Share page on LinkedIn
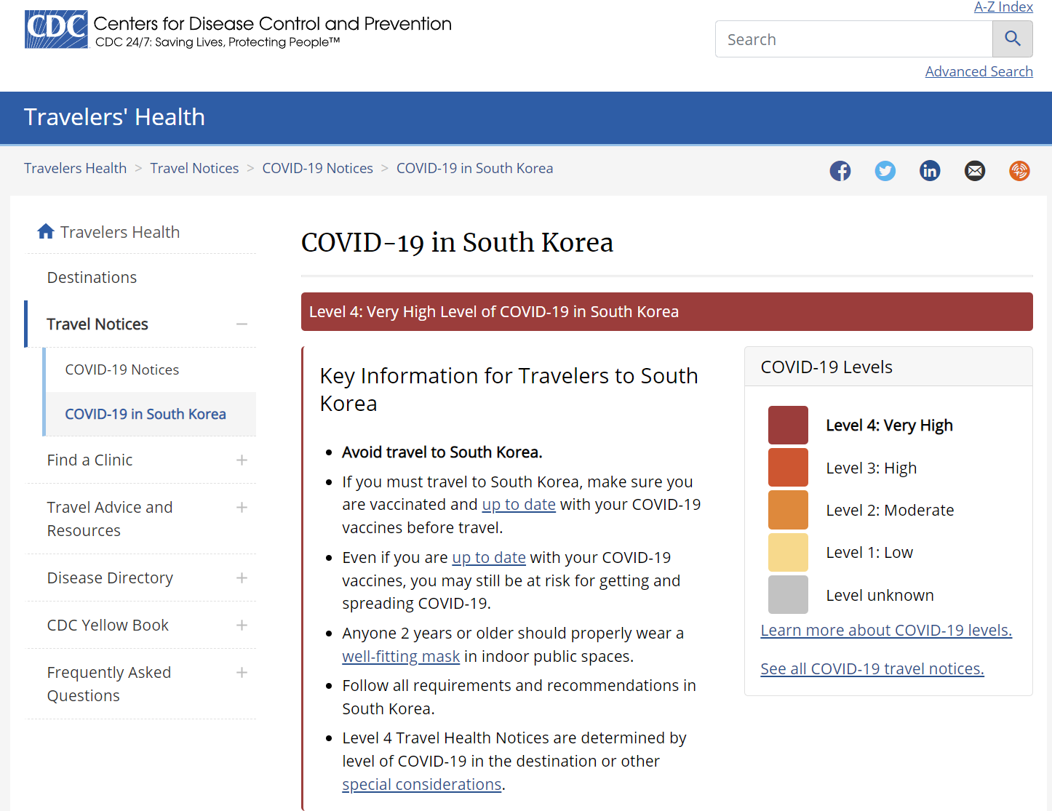The height and width of the screenshot is (811, 1052). [x=930, y=171]
